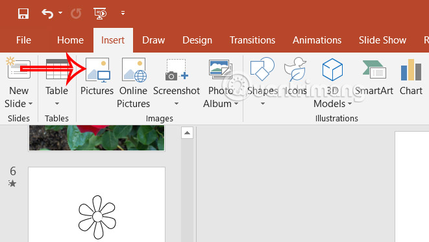
Task: Expand the Table dropdown arrow
Action: tap(57, 103)
